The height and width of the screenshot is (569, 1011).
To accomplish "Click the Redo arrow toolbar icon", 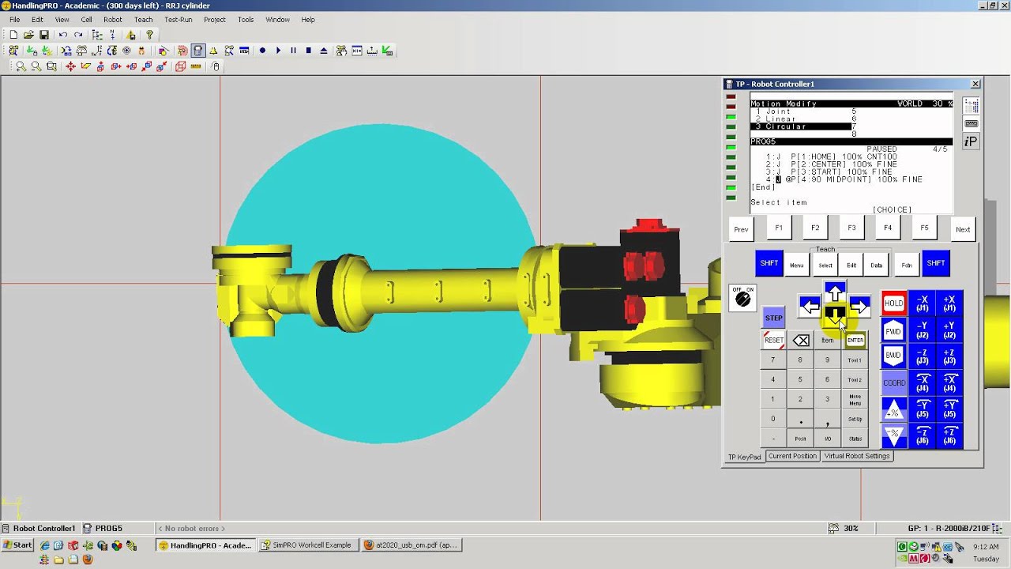I will tap(78, 35).
